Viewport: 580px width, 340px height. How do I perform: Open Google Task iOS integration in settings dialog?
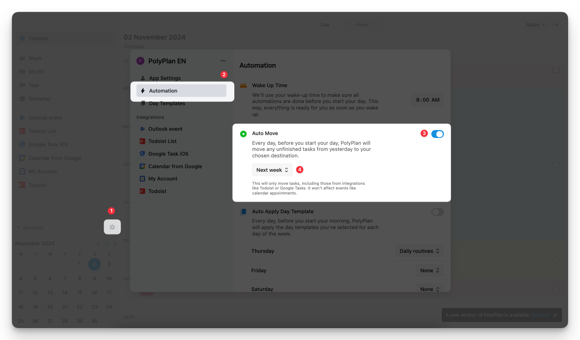pos(181,154)
